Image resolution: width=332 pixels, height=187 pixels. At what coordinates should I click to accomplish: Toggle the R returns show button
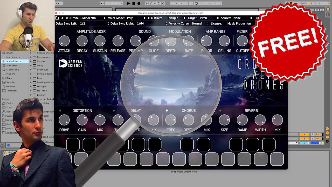(327, 133)
